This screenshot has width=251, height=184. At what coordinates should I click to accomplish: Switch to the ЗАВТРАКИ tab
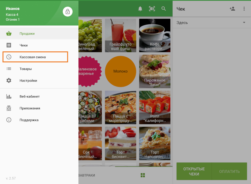[87, 175]
